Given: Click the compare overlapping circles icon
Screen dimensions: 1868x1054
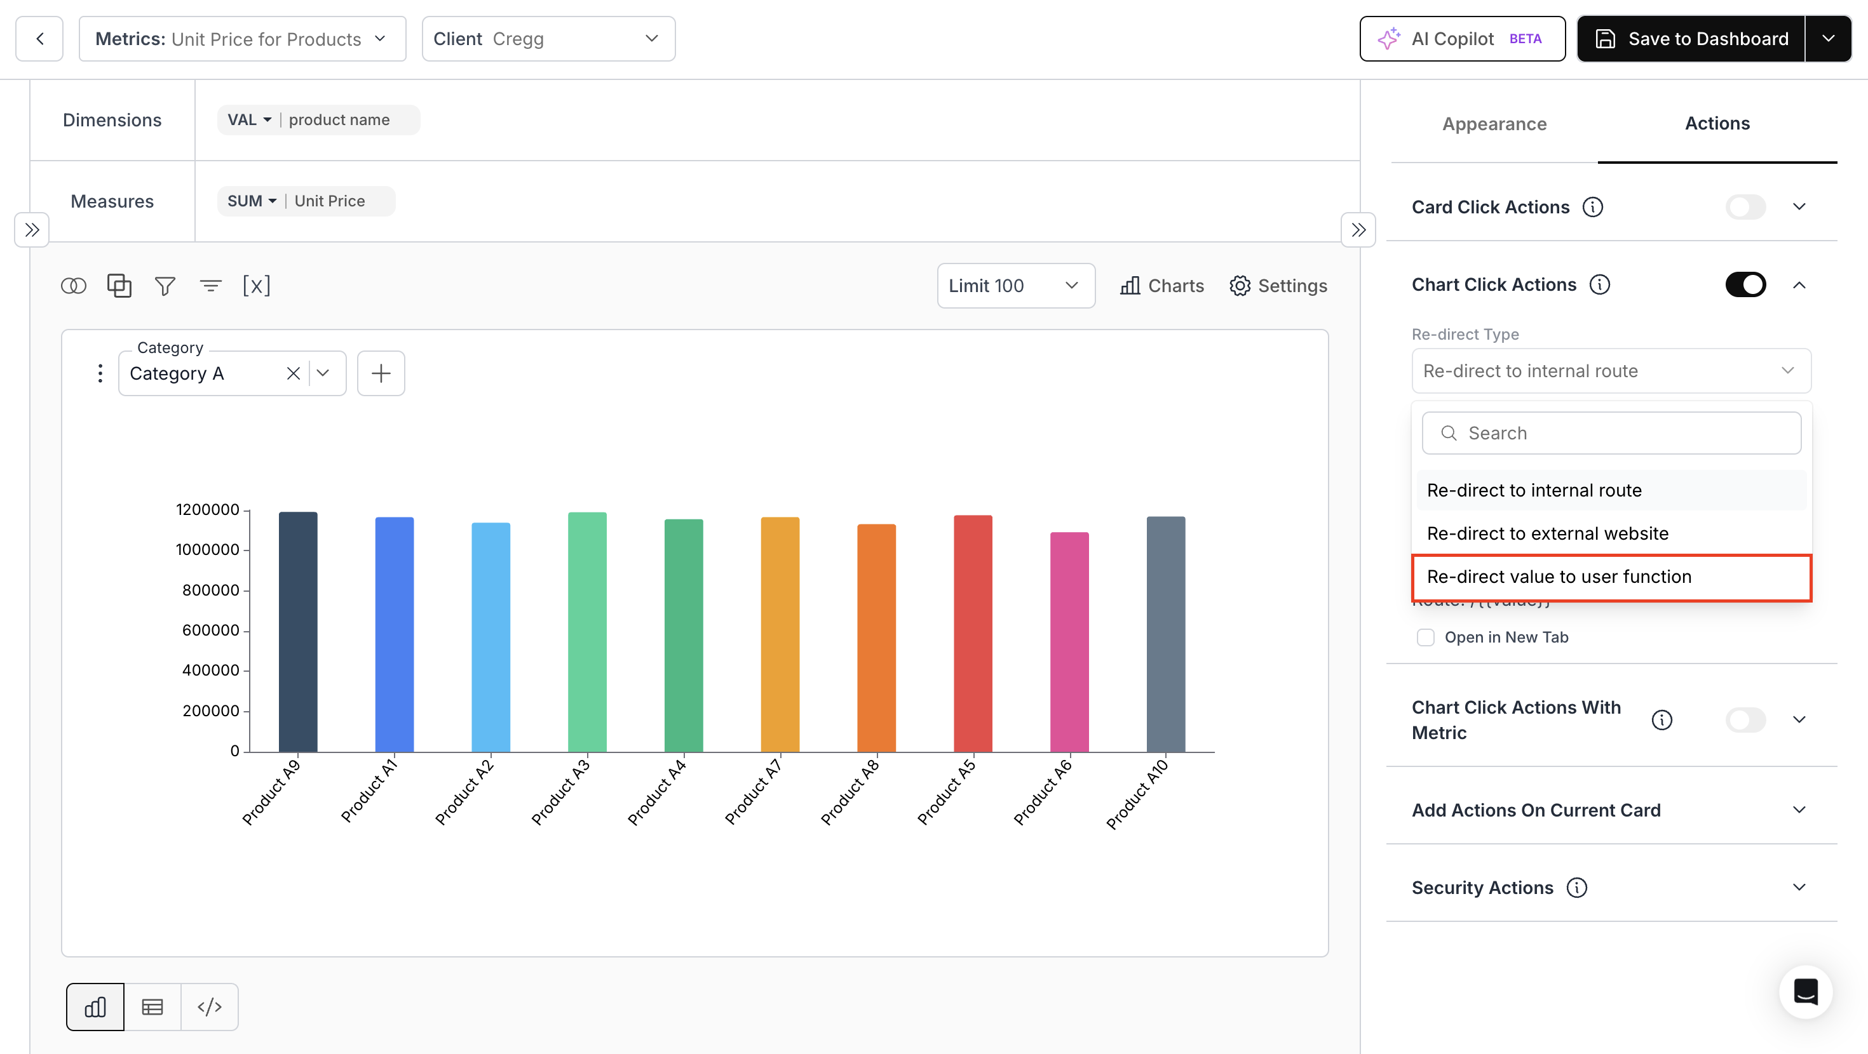Looking at the screenshot, I should point(73,286).
